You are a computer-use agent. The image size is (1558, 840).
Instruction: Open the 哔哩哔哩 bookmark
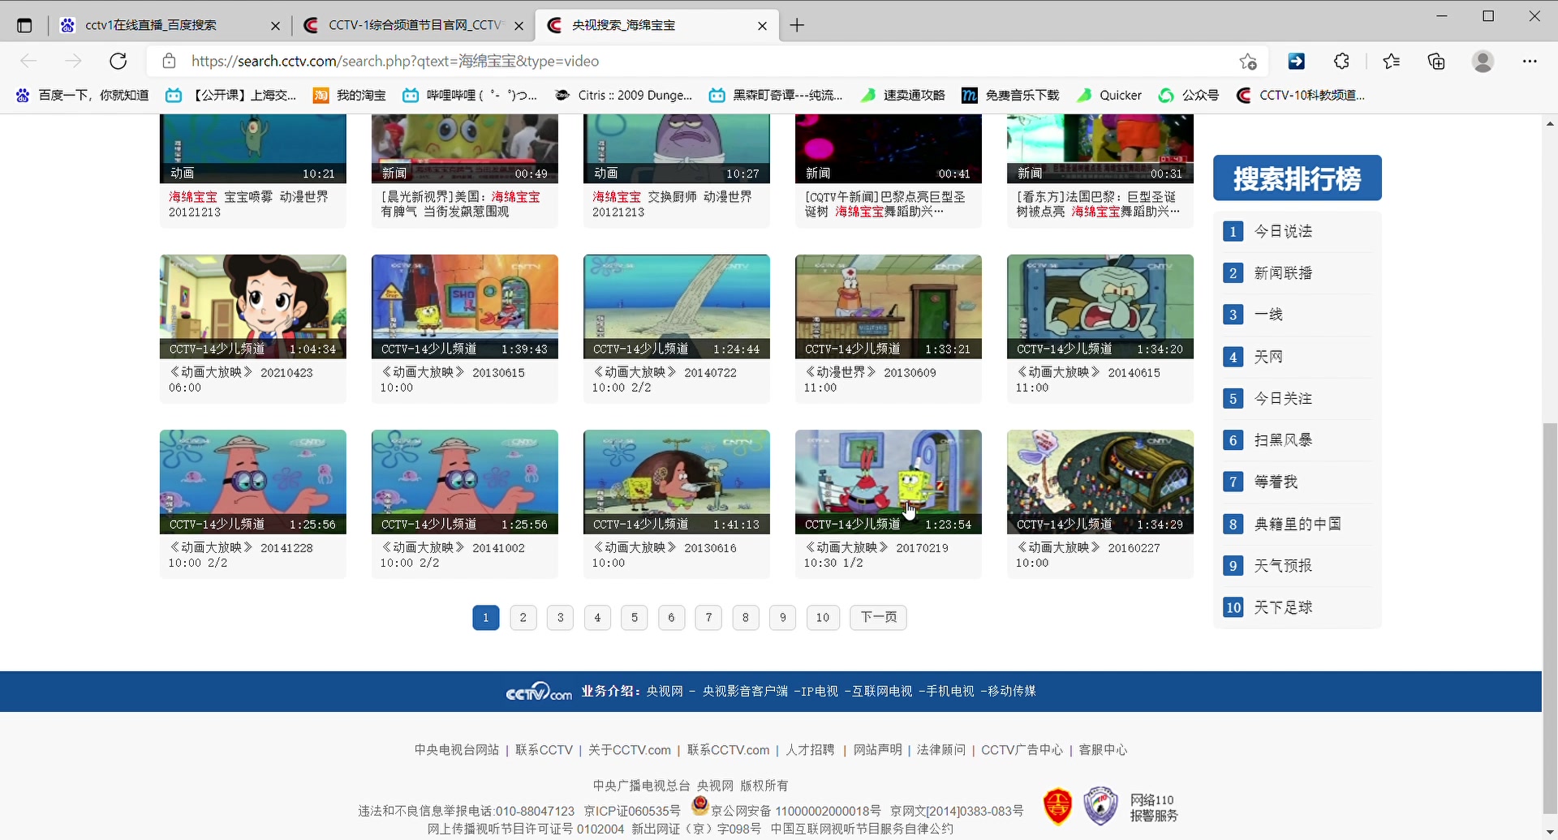pos(470,95)
